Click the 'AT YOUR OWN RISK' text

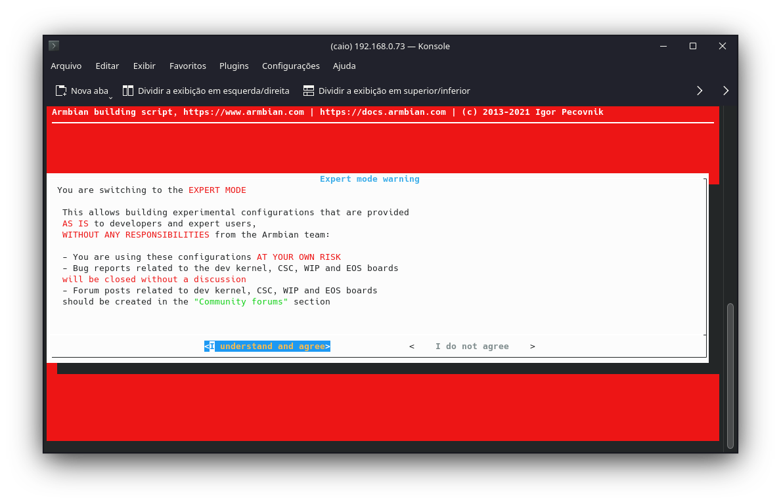[x=298, y=257]
